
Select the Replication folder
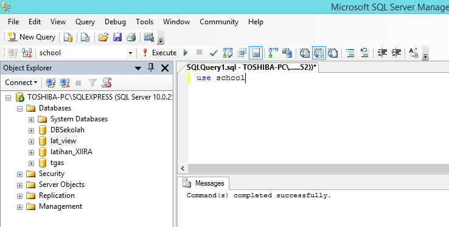pos(57,195)
